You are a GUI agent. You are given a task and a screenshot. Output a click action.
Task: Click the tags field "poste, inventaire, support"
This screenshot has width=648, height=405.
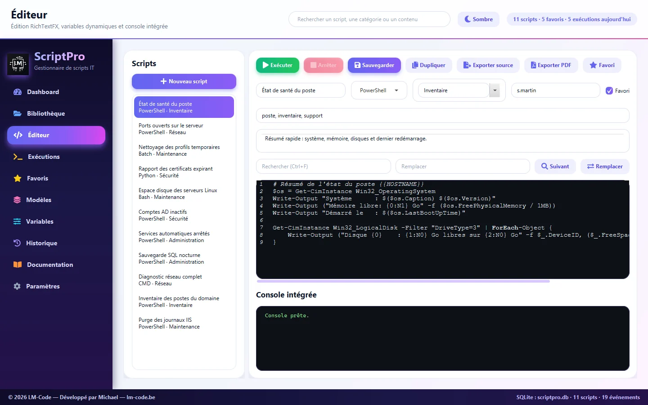(x=443, y=116)
